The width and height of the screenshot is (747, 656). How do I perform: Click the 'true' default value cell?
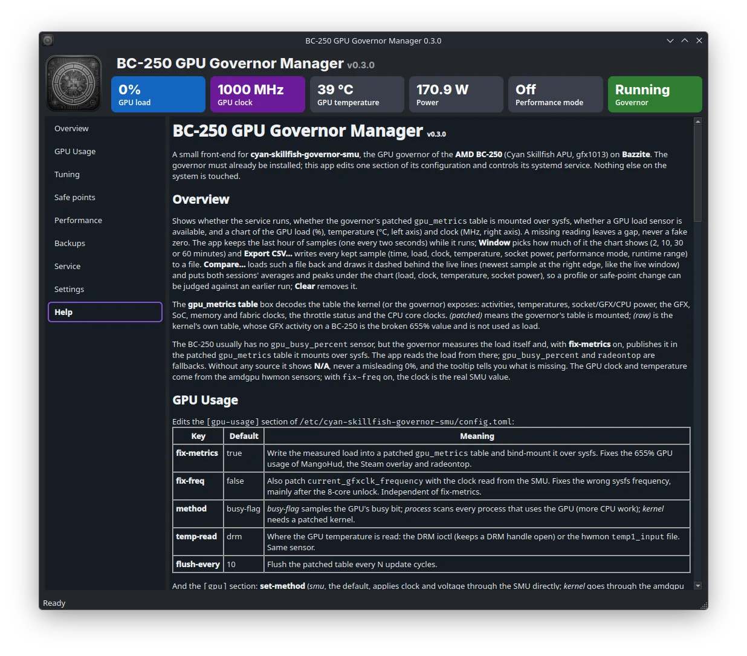pos(244,458)
